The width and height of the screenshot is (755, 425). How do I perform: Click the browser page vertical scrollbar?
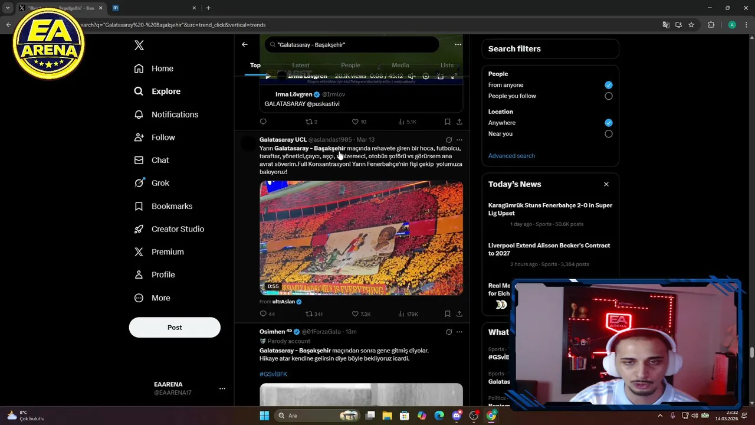click(x=751, y=352)
